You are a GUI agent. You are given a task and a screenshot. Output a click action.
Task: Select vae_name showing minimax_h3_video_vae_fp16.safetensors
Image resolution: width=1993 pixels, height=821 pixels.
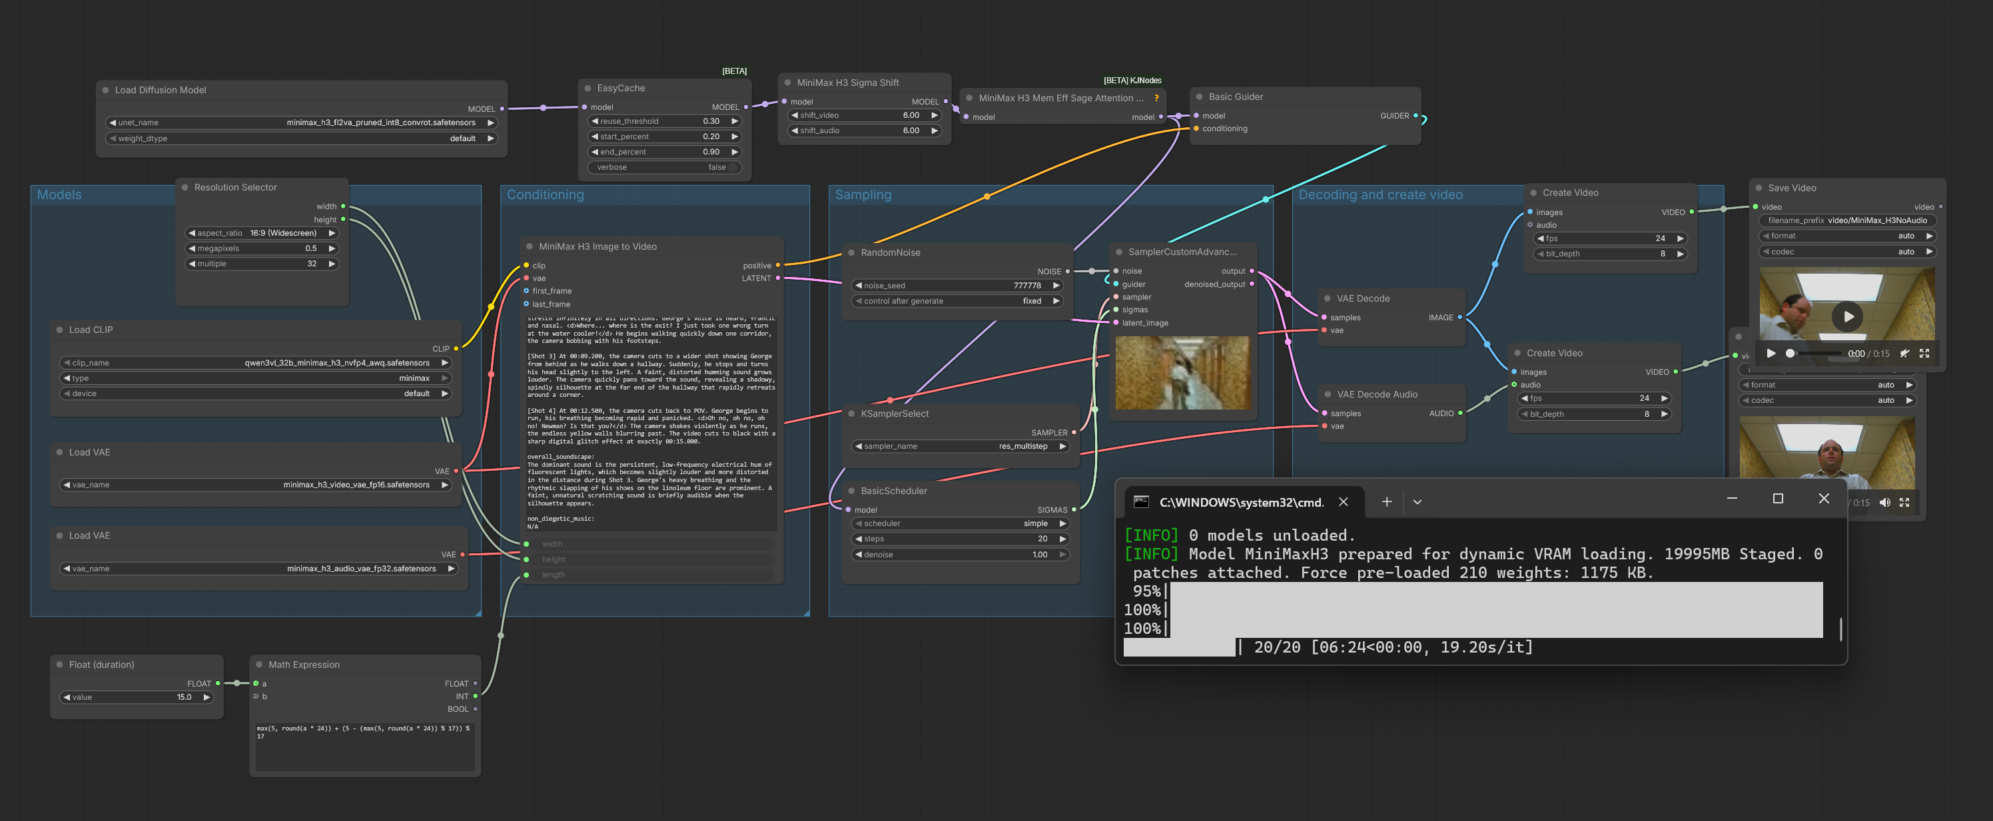click(x=255, y=485)
